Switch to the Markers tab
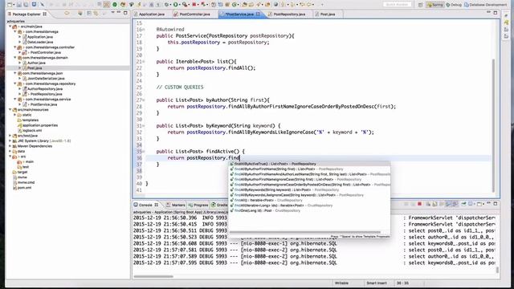The image size is (514, 289). pos(176,205)
